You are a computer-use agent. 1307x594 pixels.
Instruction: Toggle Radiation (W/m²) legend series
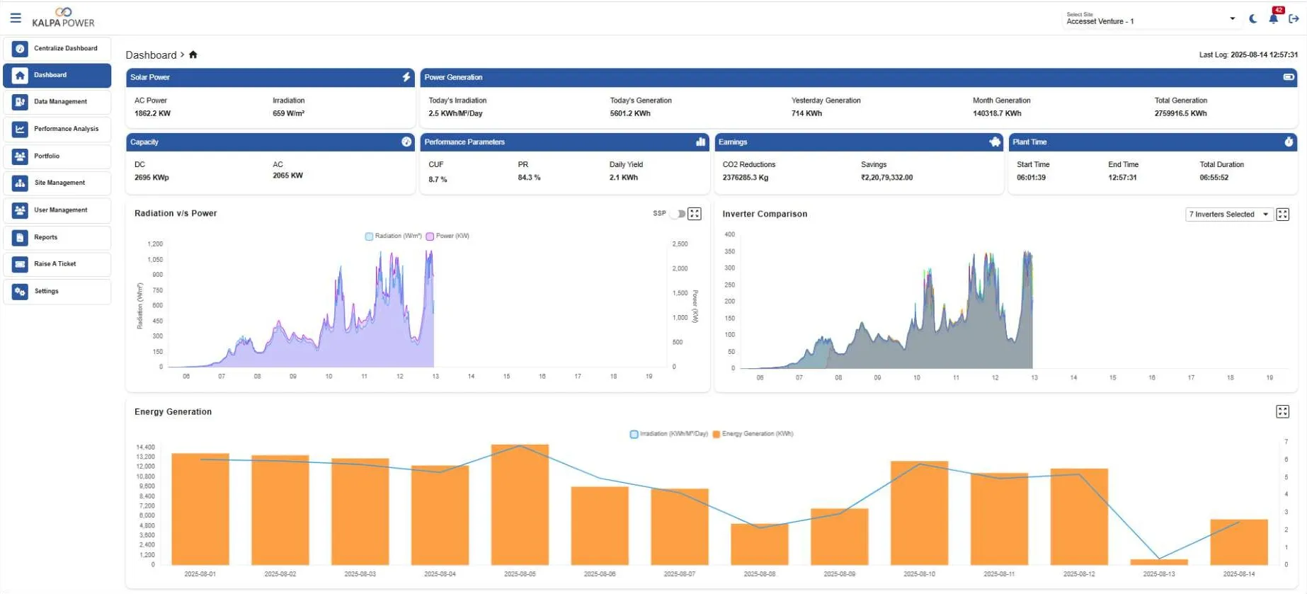394,236
